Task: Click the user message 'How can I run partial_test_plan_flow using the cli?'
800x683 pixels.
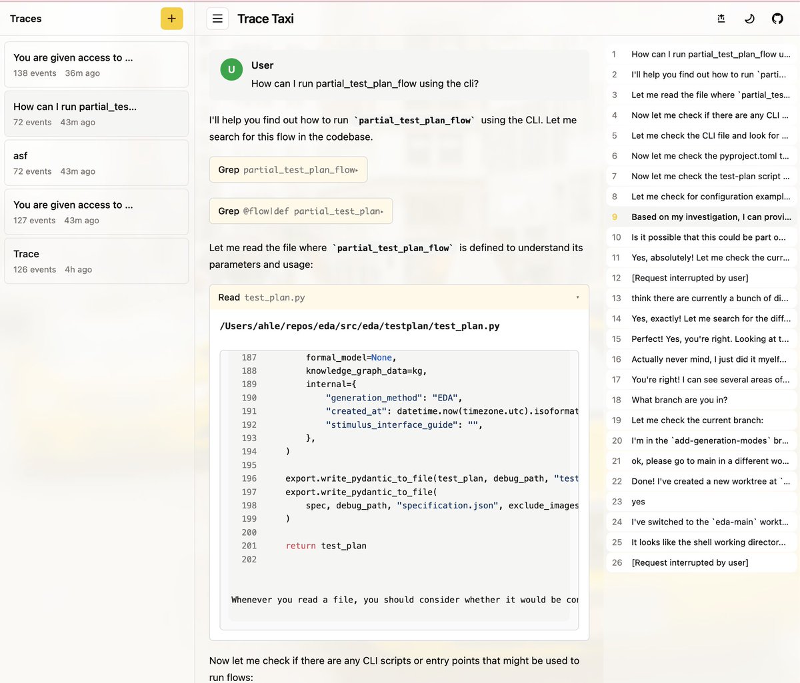Action: click(365, 83)
